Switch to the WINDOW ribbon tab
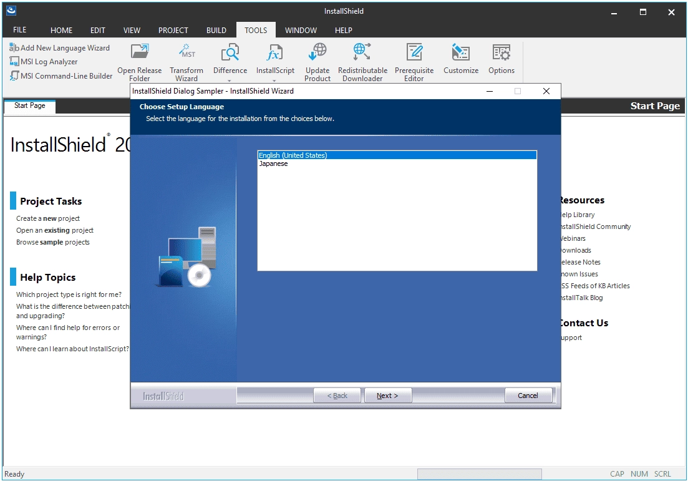Screen dimensions: 688x481 click(x=301, y=31)
